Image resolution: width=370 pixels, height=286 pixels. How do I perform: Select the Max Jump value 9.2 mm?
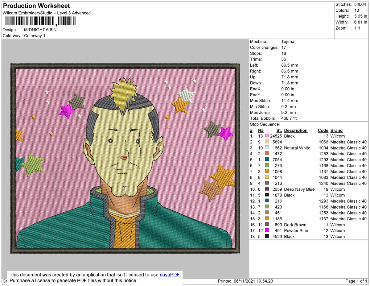tap(289, 113)
